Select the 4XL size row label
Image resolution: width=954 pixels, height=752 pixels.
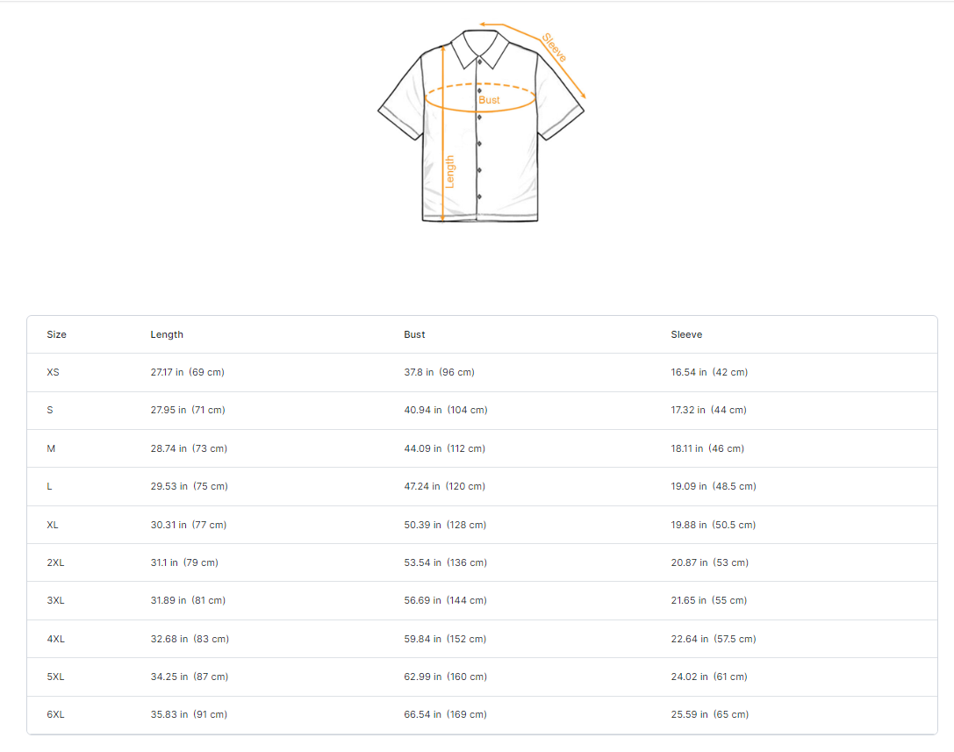tap(55, 639)
